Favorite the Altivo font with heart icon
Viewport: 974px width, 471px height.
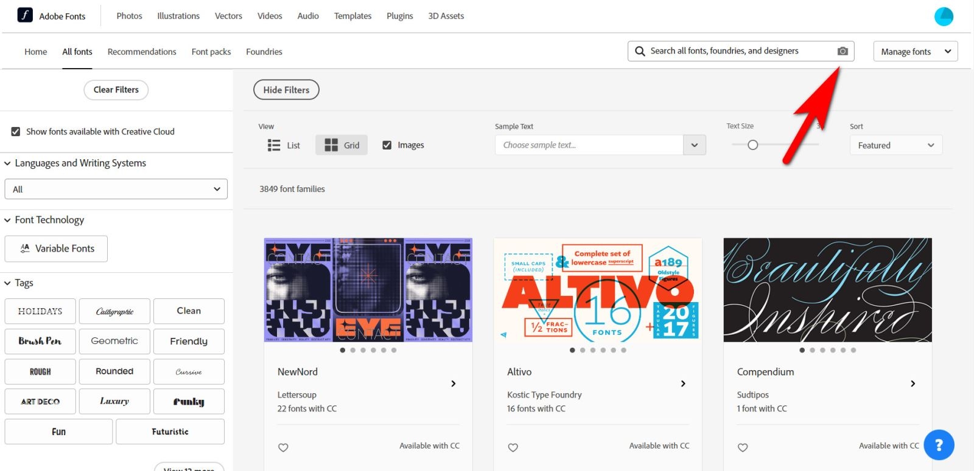pyautogui.click(x=513, y=447)
